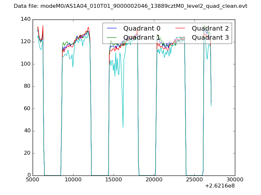Select the 100 y-axis tick label
Screen dimensions: 261x195
point(27,64)
